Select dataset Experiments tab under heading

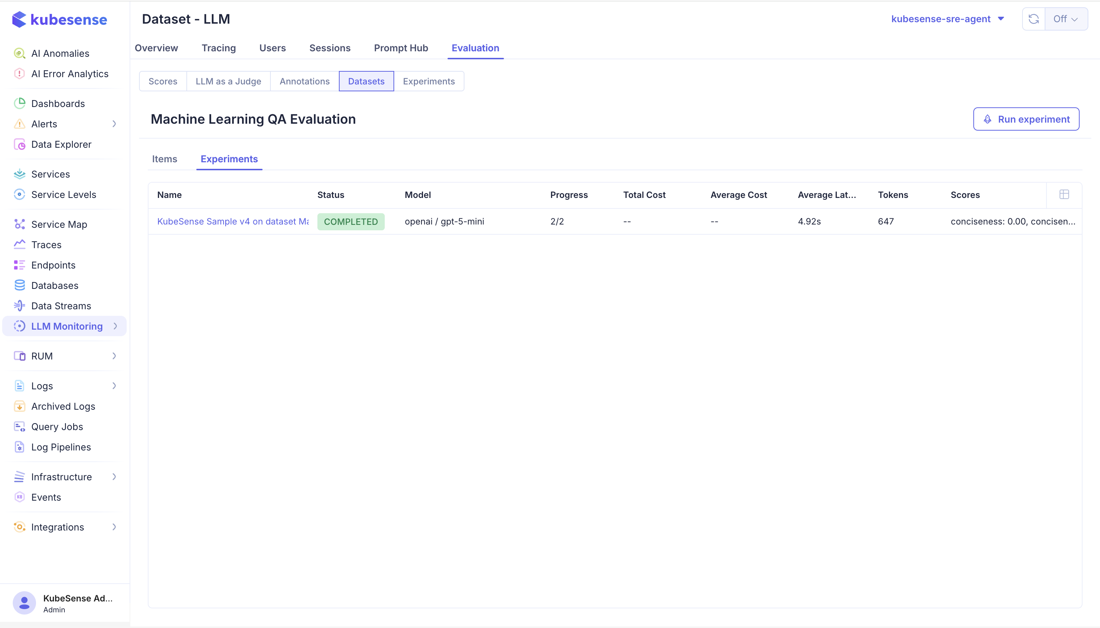[x=229, y=159]
